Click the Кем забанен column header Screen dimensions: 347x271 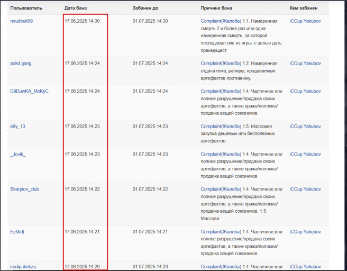point(304,8)
